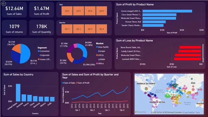Click the Bevis Round Table loss bar

pyautogui.click(x=190, y=47)
